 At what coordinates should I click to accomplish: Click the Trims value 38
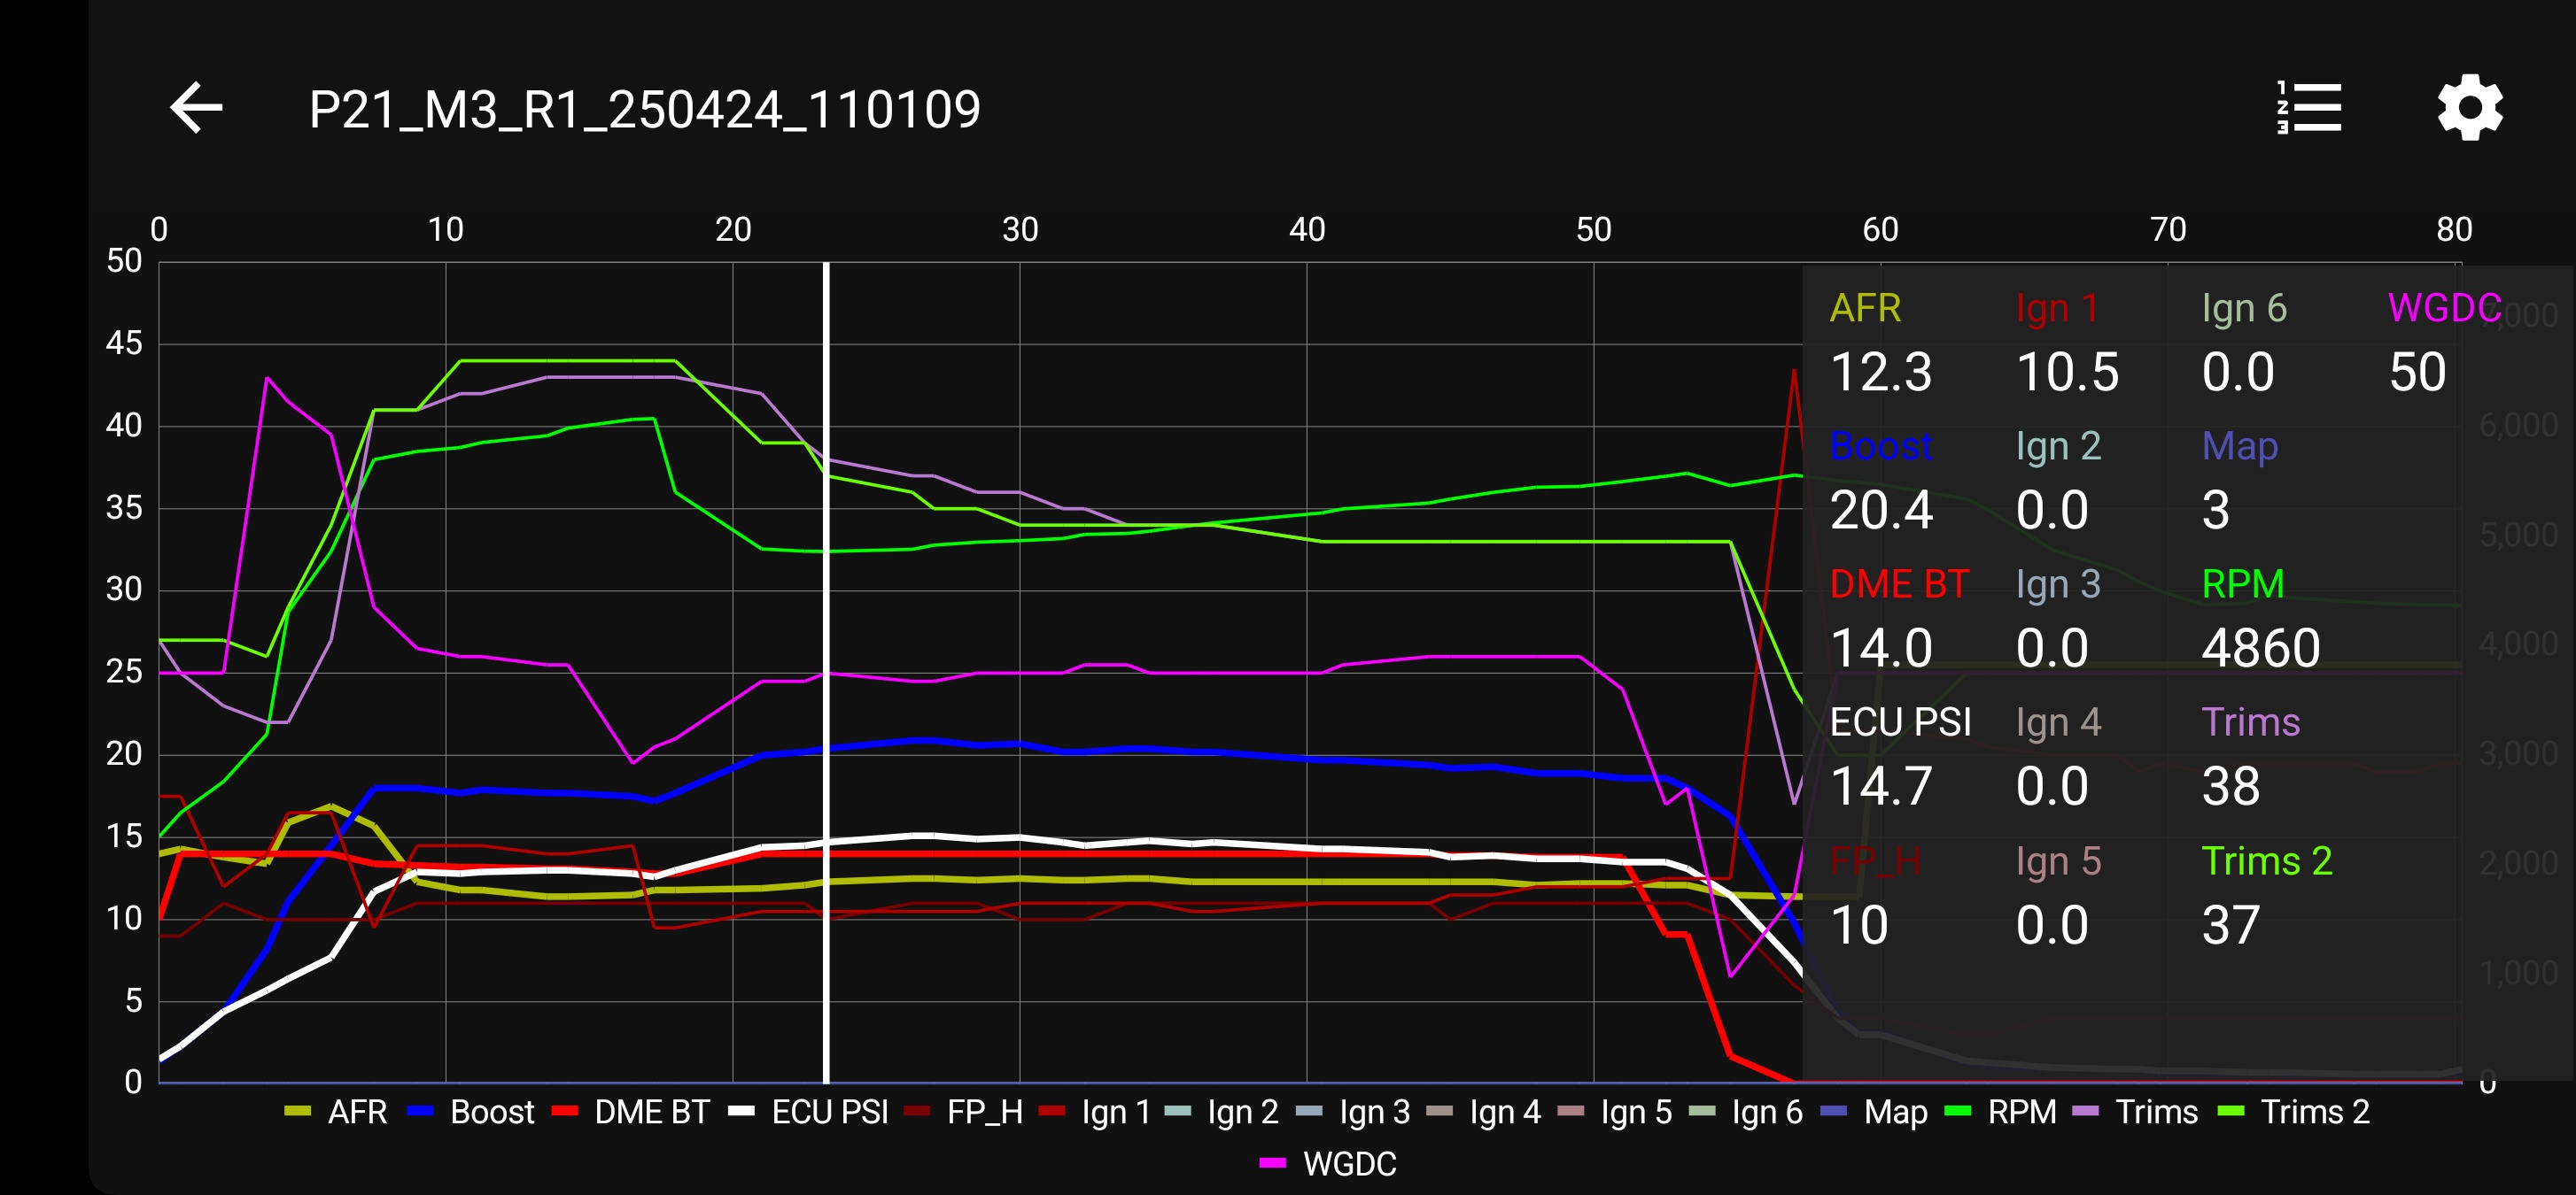pos(2231,785)
